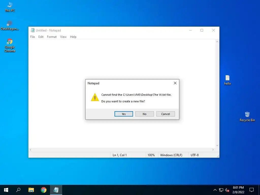Open the Help menu in Notepad
The image size is (260, 195).
click(73, 37)
